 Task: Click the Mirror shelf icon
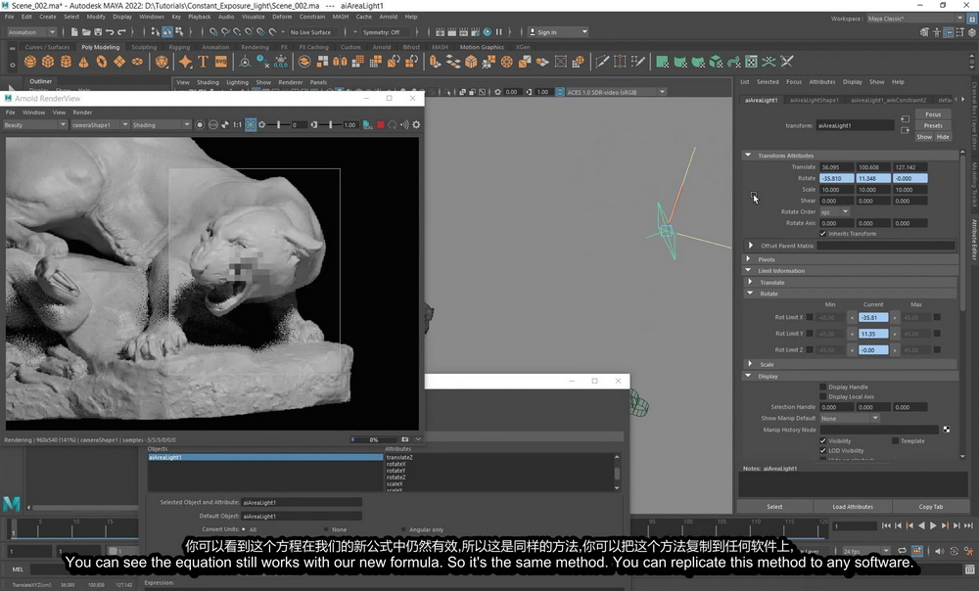coord(341,62)
